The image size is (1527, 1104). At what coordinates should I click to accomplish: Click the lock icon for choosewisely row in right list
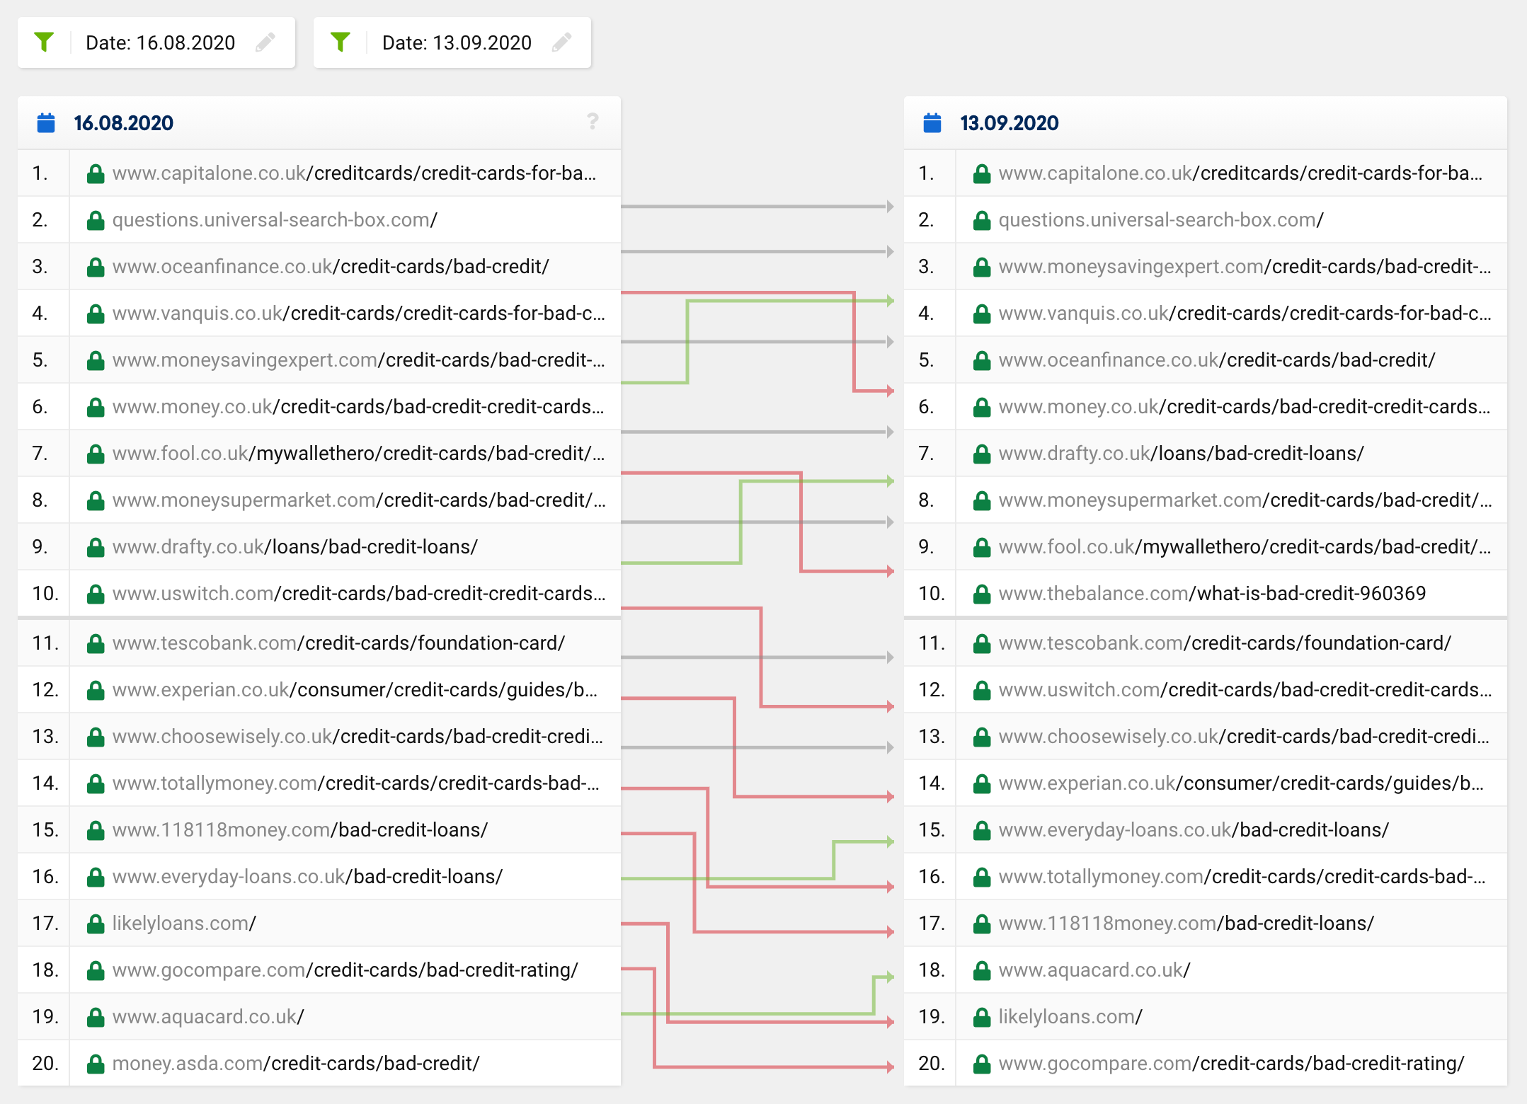[x=982, y=737]
